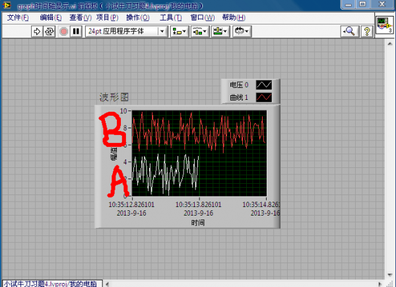
Task: Open the 帮助(H) menu
Action: pos(234,17)
